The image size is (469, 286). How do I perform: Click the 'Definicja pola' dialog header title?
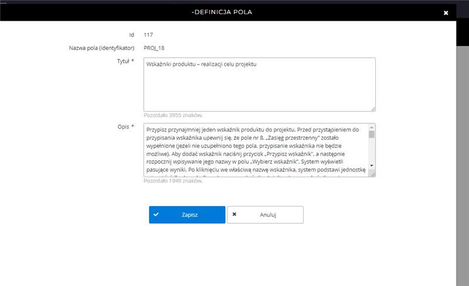point(222,12)
